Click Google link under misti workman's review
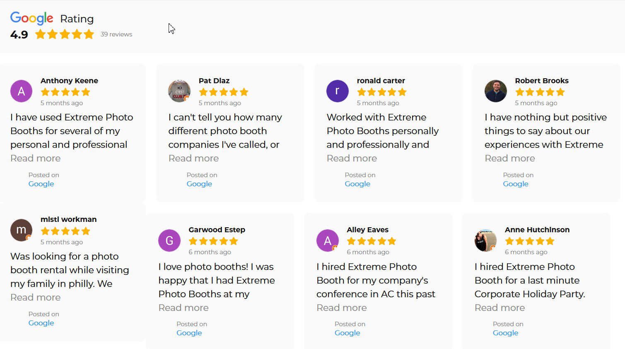 pyautogui.click(x=41, y=323)
